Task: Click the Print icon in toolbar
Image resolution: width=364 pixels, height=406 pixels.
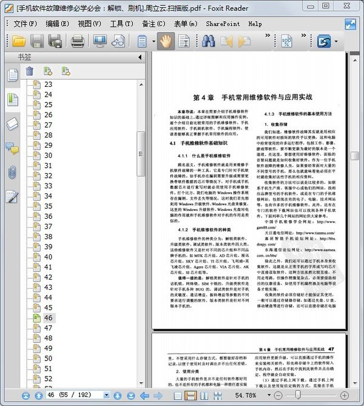Action: [78, 41]
